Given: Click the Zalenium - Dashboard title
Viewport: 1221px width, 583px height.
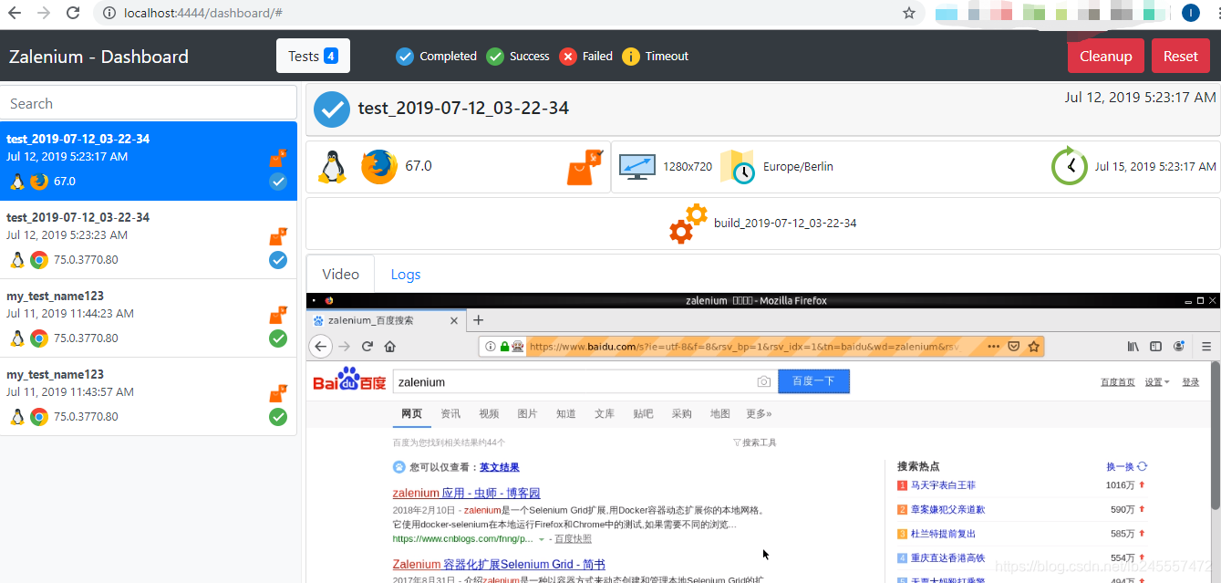Looking at the screenshot, I should (x=98, y=57).
